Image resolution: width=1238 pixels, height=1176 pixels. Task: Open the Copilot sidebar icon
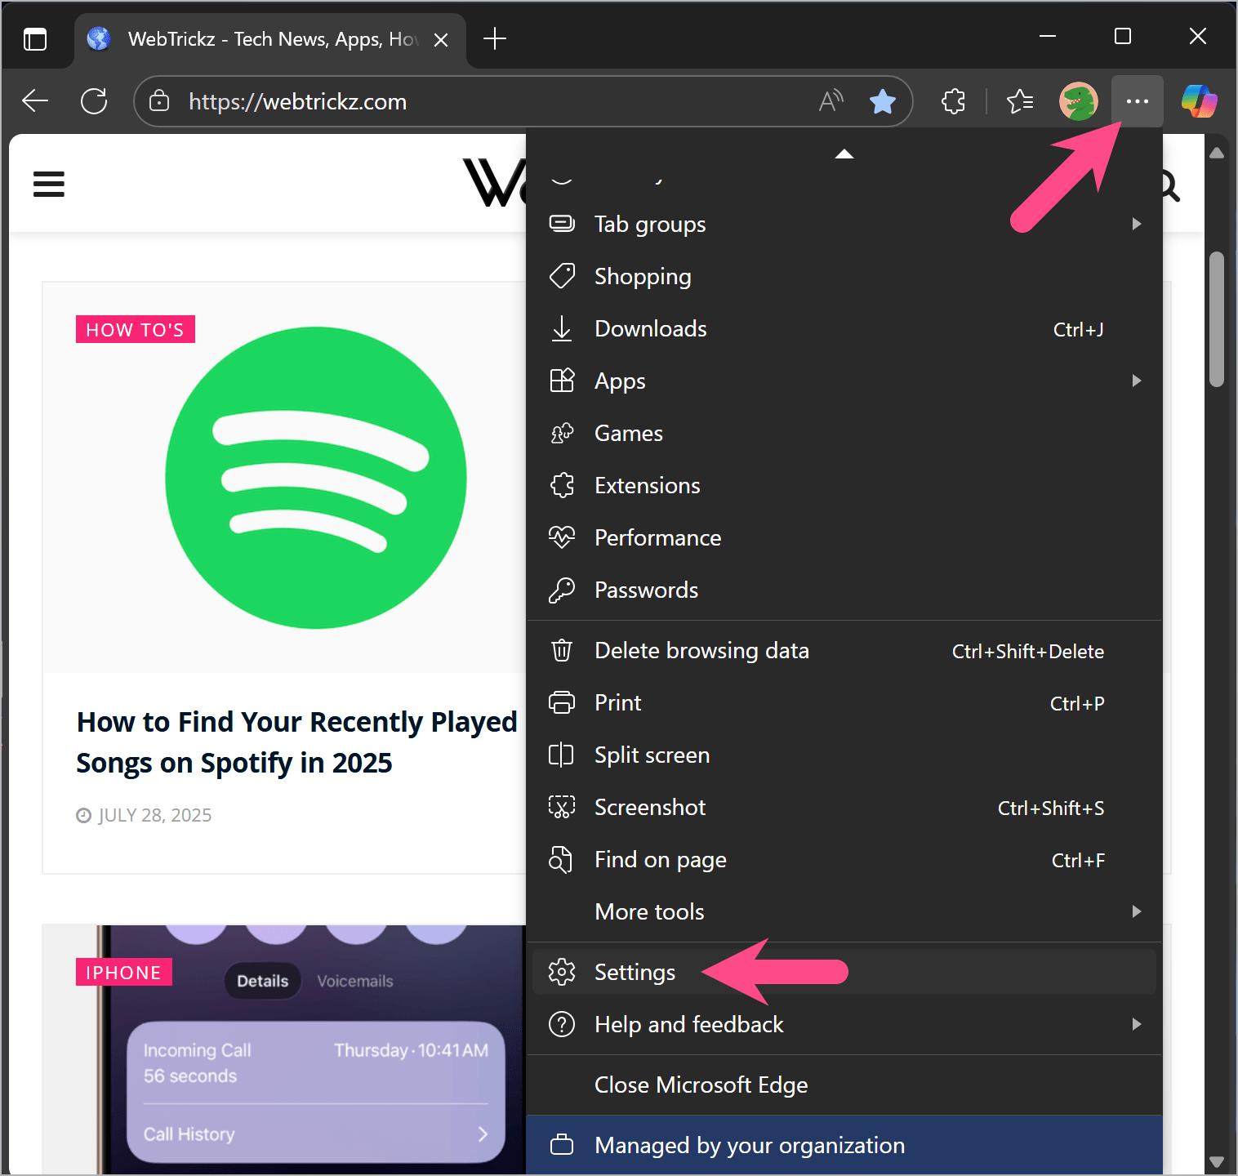coord(1198,100)
